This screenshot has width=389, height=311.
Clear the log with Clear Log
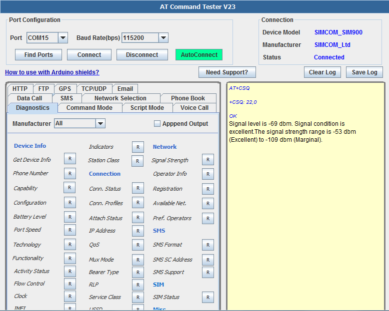322,72
